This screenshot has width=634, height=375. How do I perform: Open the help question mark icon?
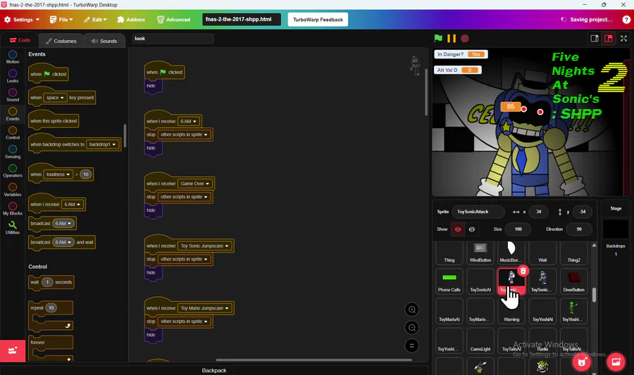[626, 20]
